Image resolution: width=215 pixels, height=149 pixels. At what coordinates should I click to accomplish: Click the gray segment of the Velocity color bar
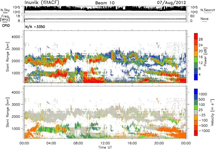click(196, 112)
